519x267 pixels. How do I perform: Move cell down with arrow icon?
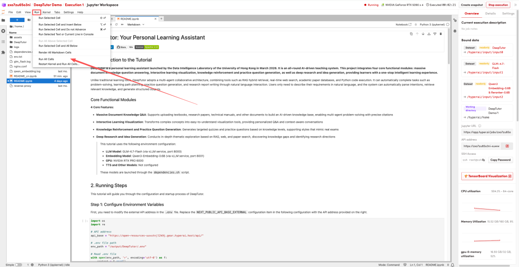[422, 34]
